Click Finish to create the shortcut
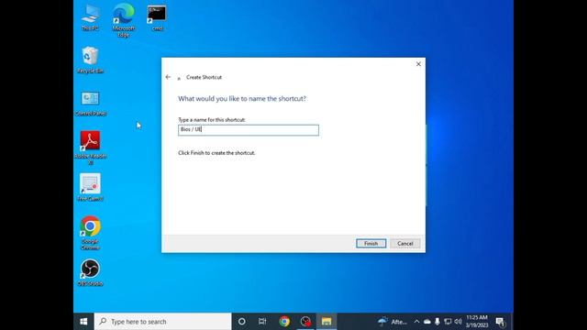The image size is (587, 330). pyautogui.click(x=371, y=244)
